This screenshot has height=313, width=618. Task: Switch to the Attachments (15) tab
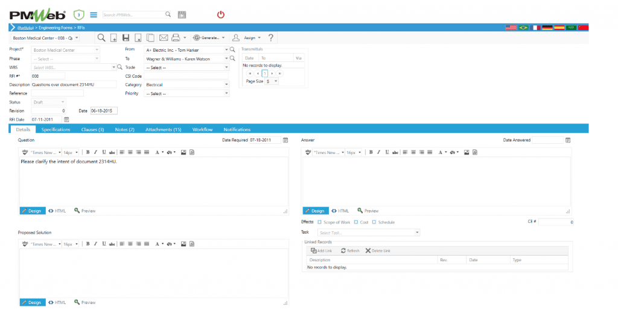(163, 129)
